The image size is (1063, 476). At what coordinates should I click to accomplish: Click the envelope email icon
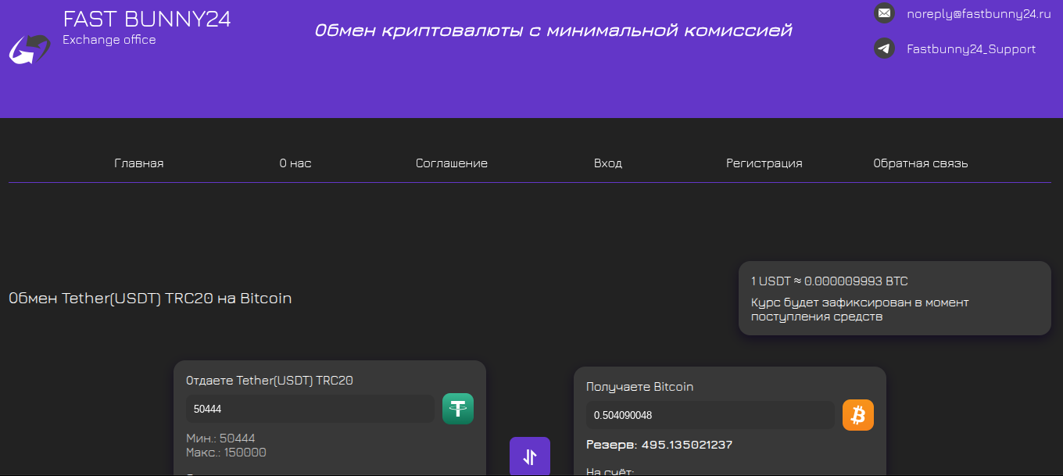click(x=884, y=13)
